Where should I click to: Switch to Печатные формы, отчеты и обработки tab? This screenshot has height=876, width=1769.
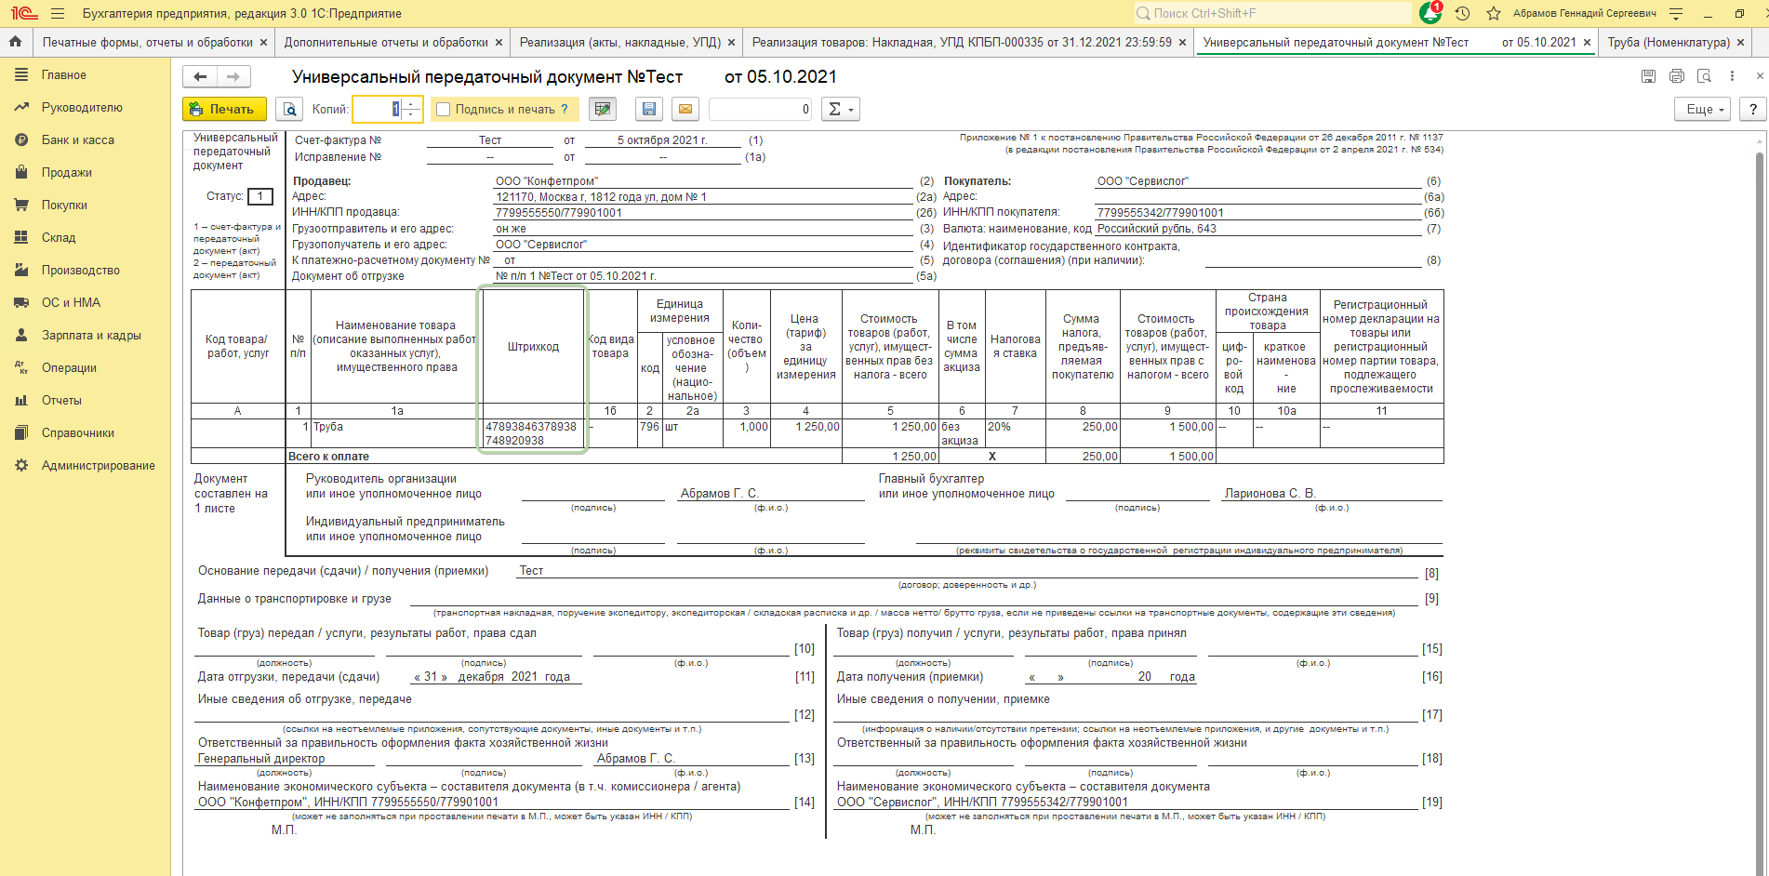[x=148, y=43]
